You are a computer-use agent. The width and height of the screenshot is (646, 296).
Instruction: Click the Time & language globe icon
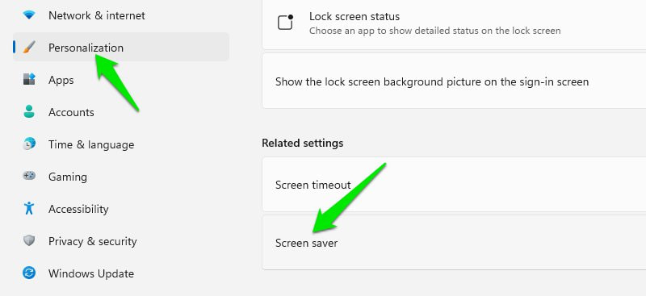click(x=29, y=144)
